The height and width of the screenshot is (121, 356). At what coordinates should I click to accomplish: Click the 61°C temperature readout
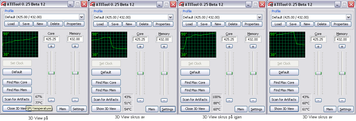(306, 109)
